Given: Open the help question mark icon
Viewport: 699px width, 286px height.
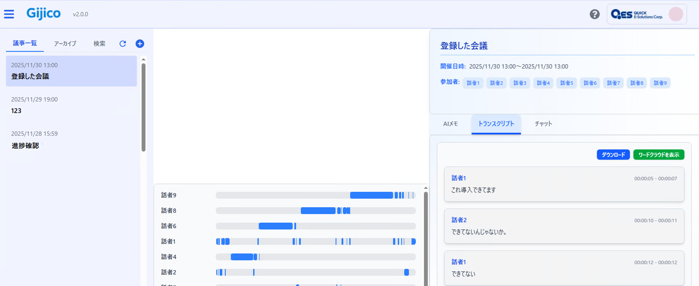Looking at the screenshot, I should point(594,14).
